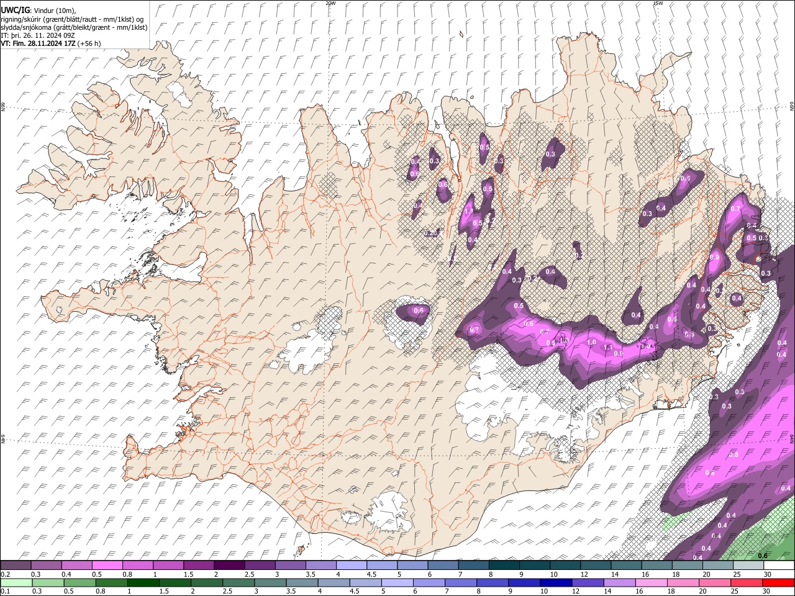
Task: Select the pale green 0.1 legend swatch
Action: [x=16, y=582]
